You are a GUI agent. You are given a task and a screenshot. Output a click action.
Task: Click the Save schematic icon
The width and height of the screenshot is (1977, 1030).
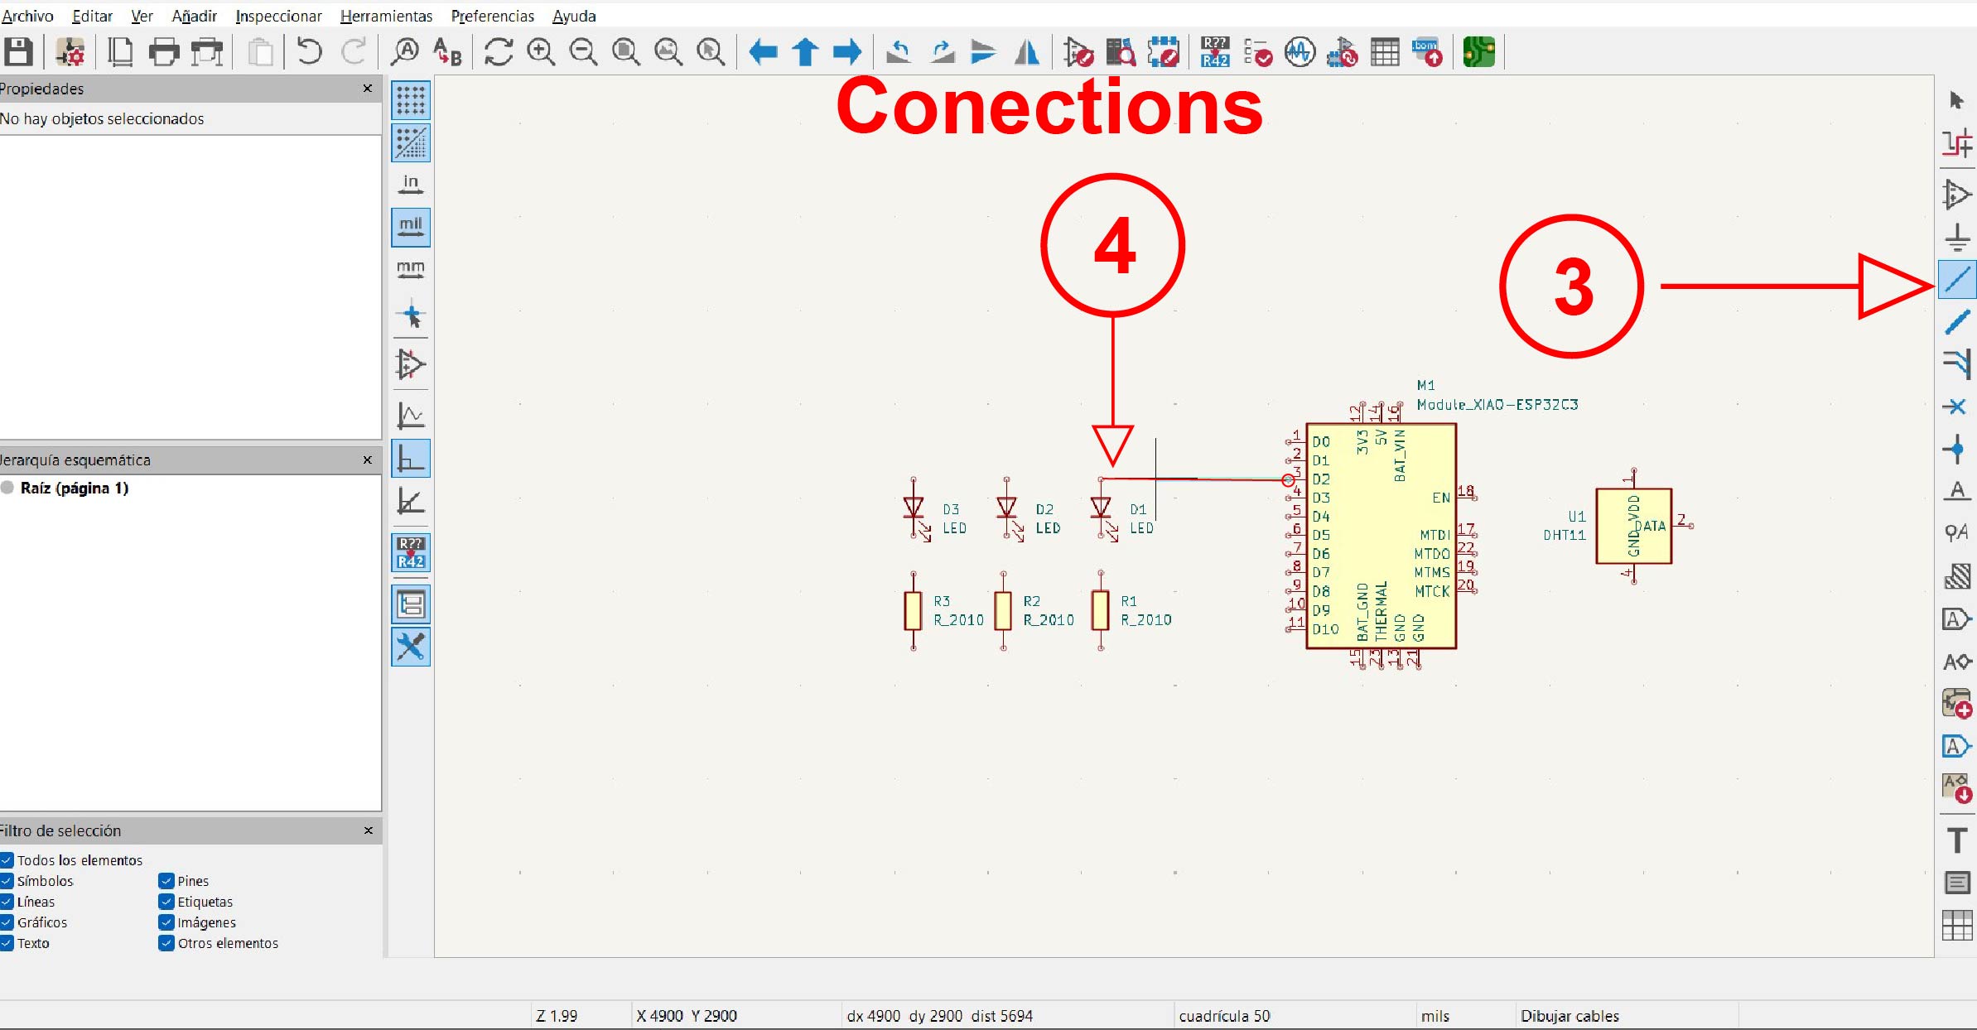point(18,52)
